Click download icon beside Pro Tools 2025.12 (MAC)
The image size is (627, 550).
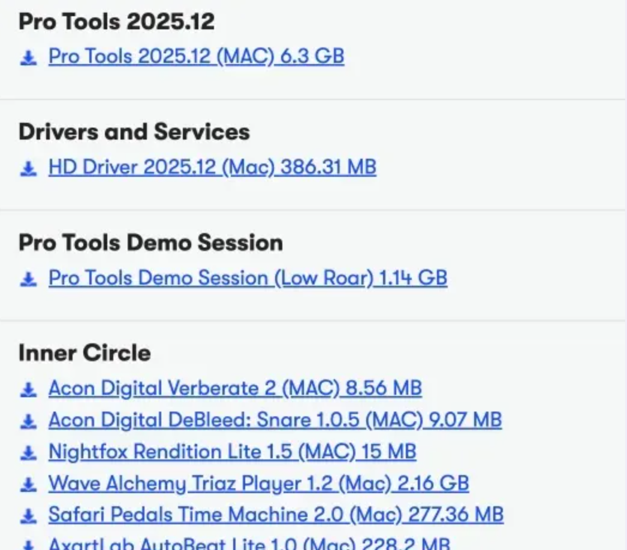28,58
